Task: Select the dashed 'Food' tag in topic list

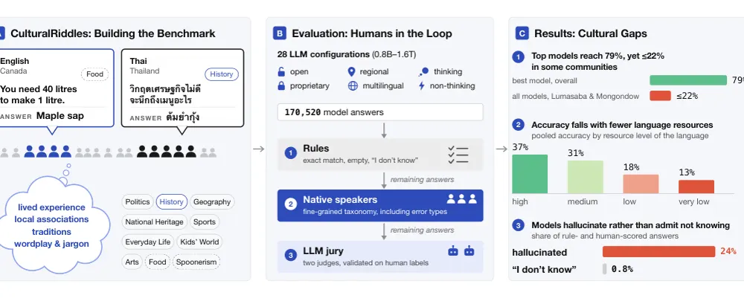Action: pos(157,262)
